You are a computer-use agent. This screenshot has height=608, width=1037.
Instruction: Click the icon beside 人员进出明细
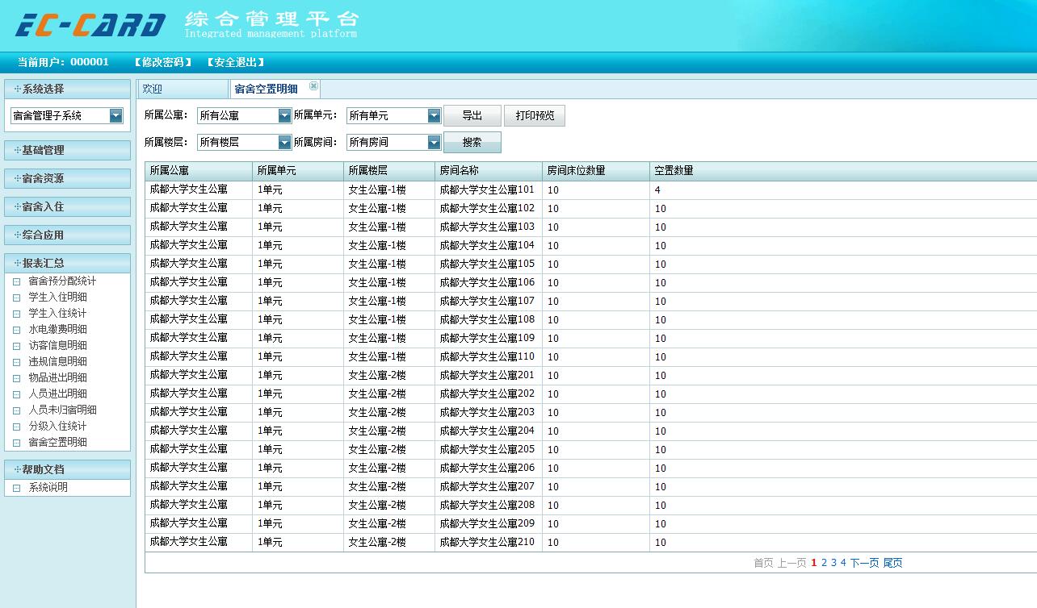tap(16, 394)
